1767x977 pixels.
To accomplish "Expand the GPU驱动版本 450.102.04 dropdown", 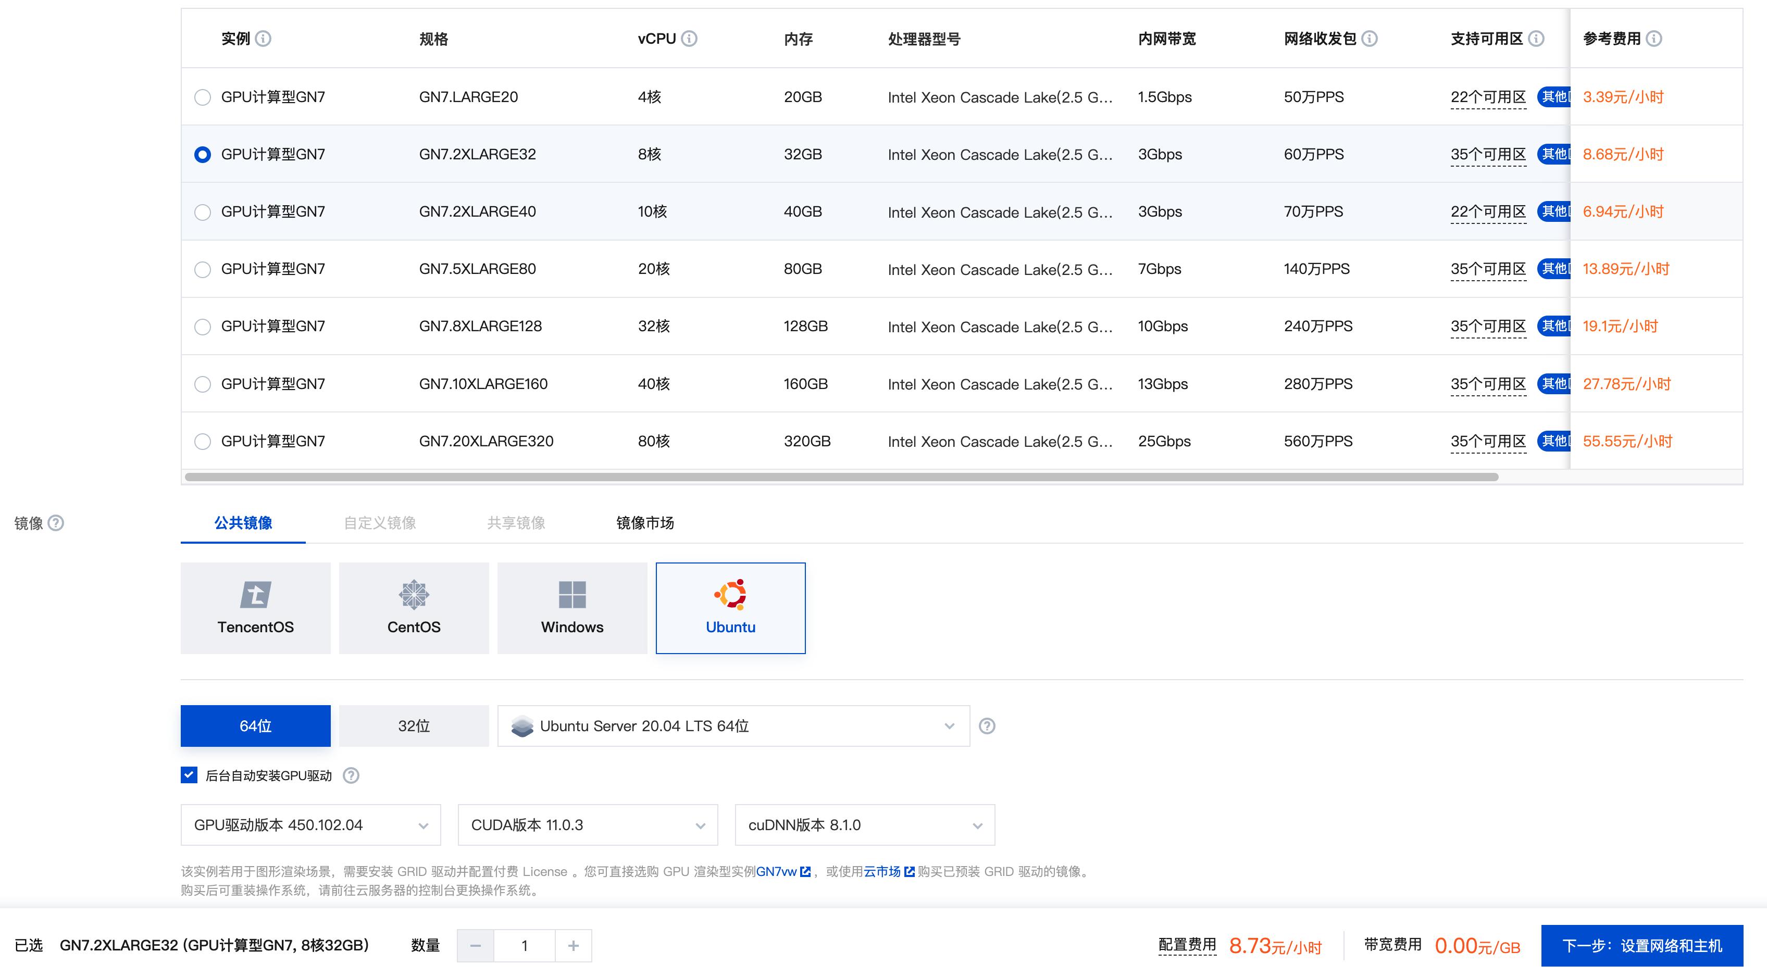I will pos(310,825).
